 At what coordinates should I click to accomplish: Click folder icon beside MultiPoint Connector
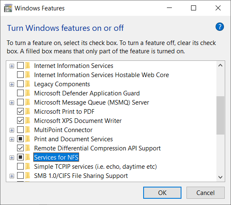pyautogui.click(x=27, y=130)
